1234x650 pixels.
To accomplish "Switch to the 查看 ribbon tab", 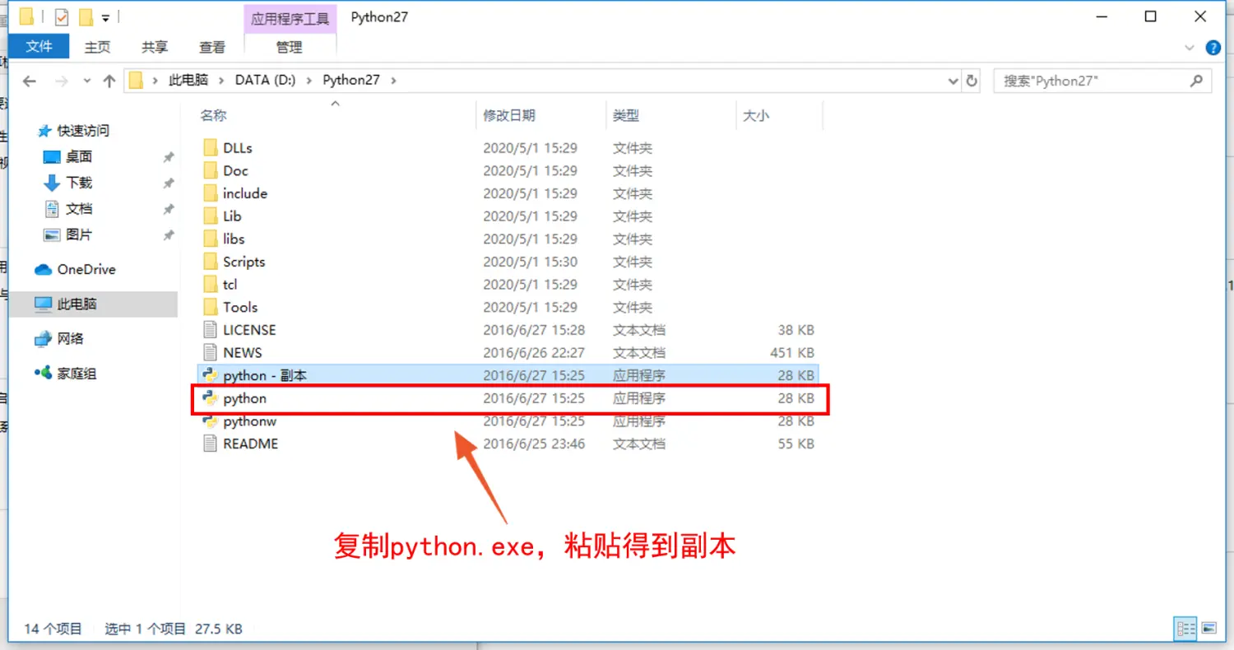I will tap(212, 47).
